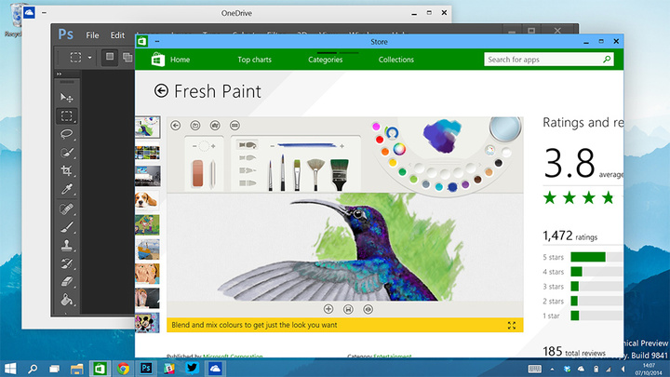This screenshot has height=377, width=670.
Task: Select the Move tool in Photoshop
Action: click(x=67, y=97)
